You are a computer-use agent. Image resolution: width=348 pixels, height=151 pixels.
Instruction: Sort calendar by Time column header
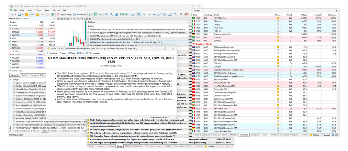point(197,15)
